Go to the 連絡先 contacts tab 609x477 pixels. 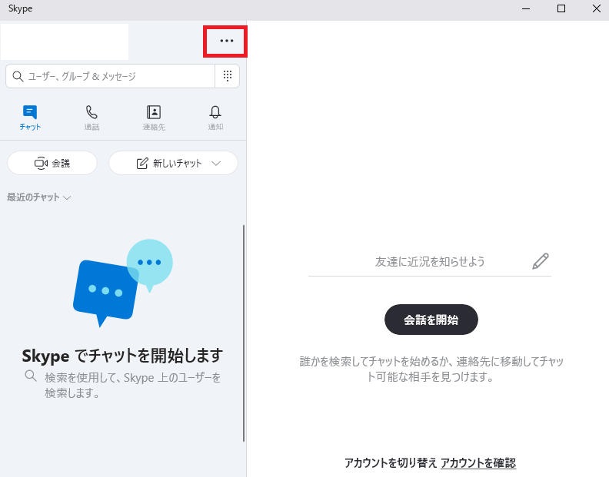pyautogui.click(x=154, y=118)
